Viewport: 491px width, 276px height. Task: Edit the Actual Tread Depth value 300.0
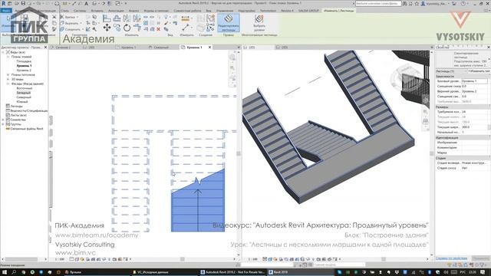[x=474, y=127]
